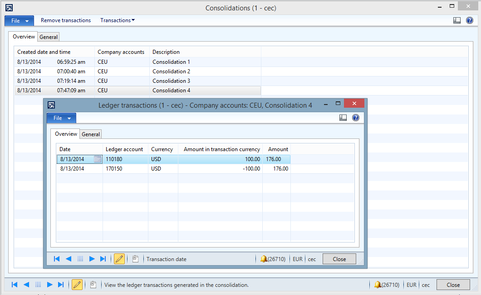
Task: Select the Consolidation 2 row
Action: coord(171,71)
